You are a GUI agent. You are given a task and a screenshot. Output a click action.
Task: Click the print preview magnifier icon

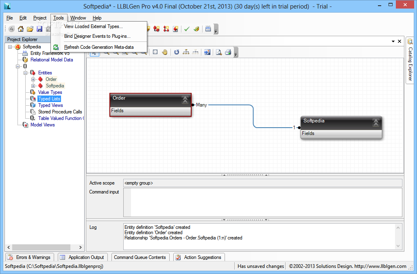(218, 52)
